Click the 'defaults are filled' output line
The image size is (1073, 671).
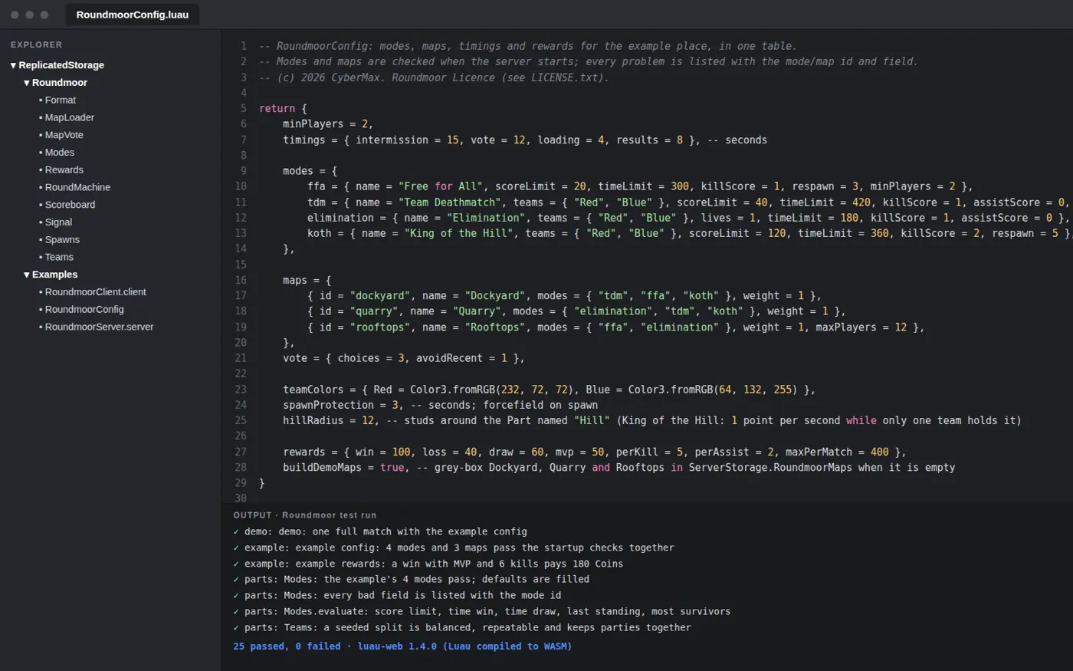click(412, 579)
